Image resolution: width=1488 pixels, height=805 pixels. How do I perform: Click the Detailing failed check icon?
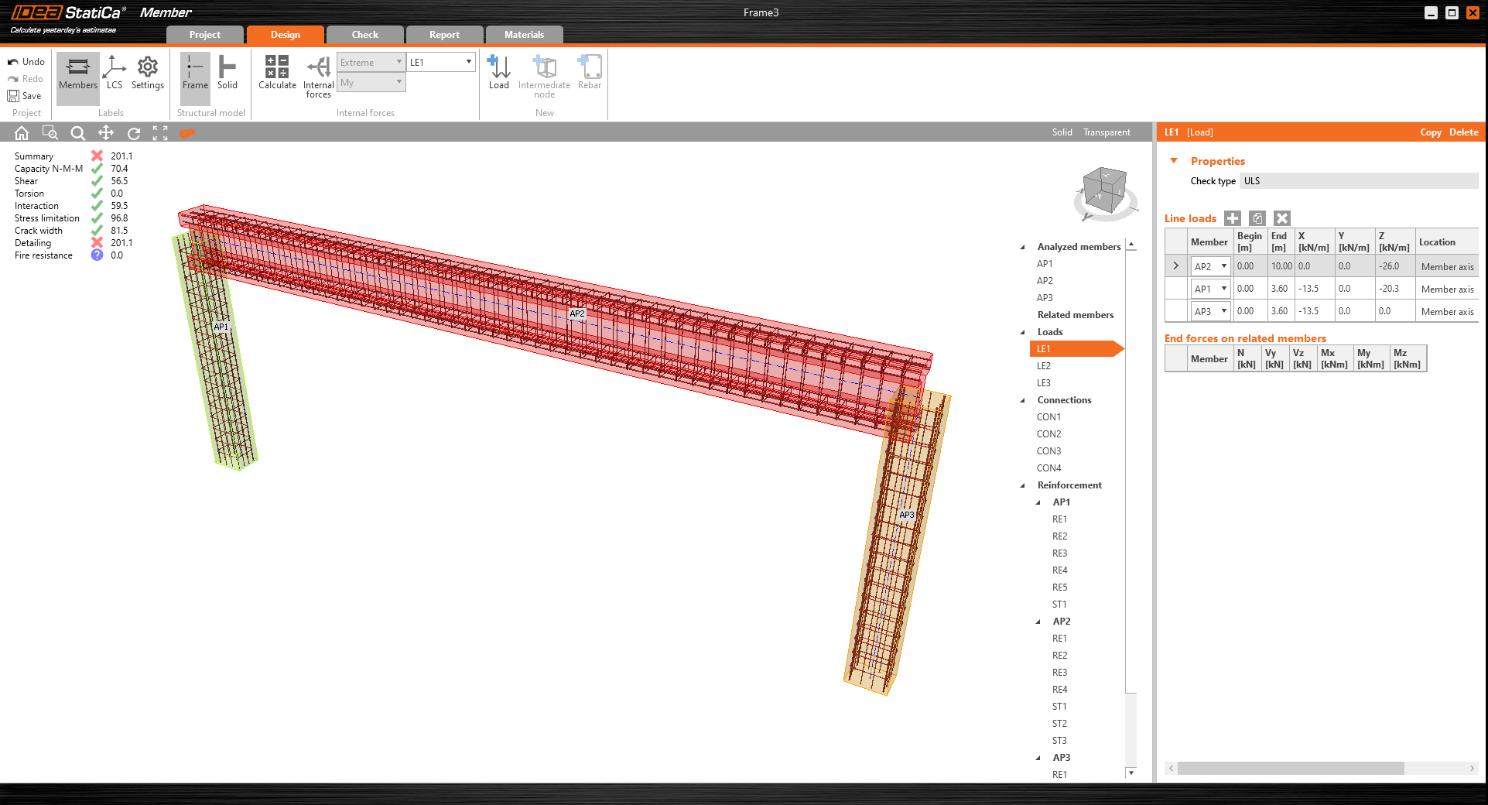97,243
